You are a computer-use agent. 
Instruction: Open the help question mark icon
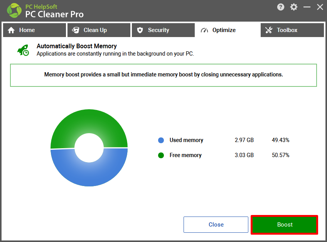coord(280,7)
